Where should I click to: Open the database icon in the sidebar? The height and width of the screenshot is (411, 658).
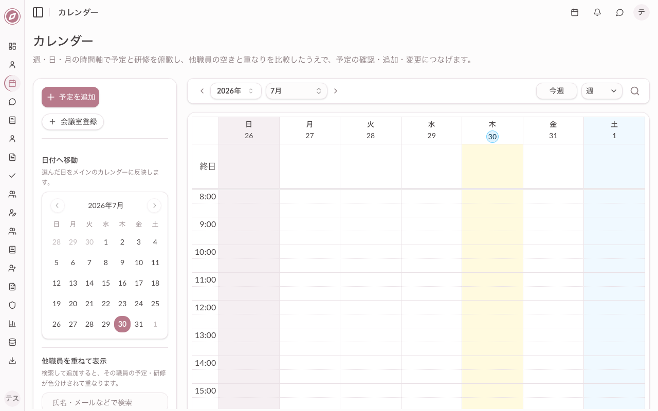click(12, 342)
